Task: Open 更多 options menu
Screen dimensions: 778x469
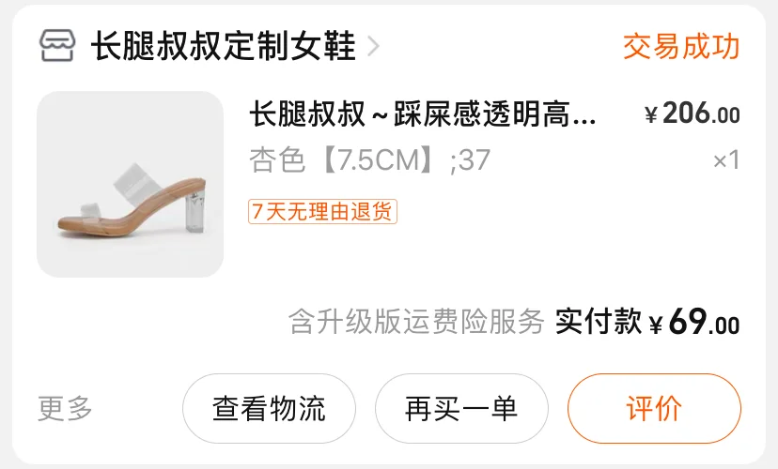Action: click(65, 409)
